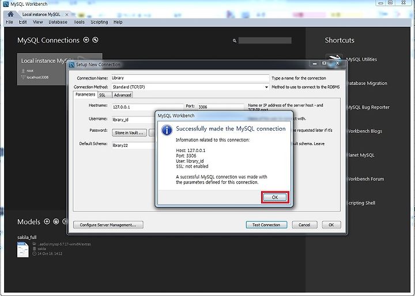The image size is (415, 296).
Task: Close the Setup New Connection dialog
Action: pos(337,63)
